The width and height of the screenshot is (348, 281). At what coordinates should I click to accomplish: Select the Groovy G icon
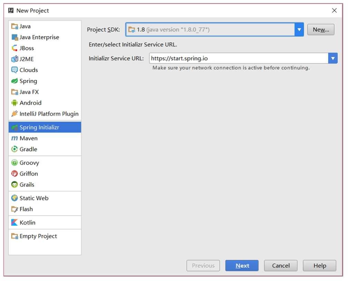(14, 163)
